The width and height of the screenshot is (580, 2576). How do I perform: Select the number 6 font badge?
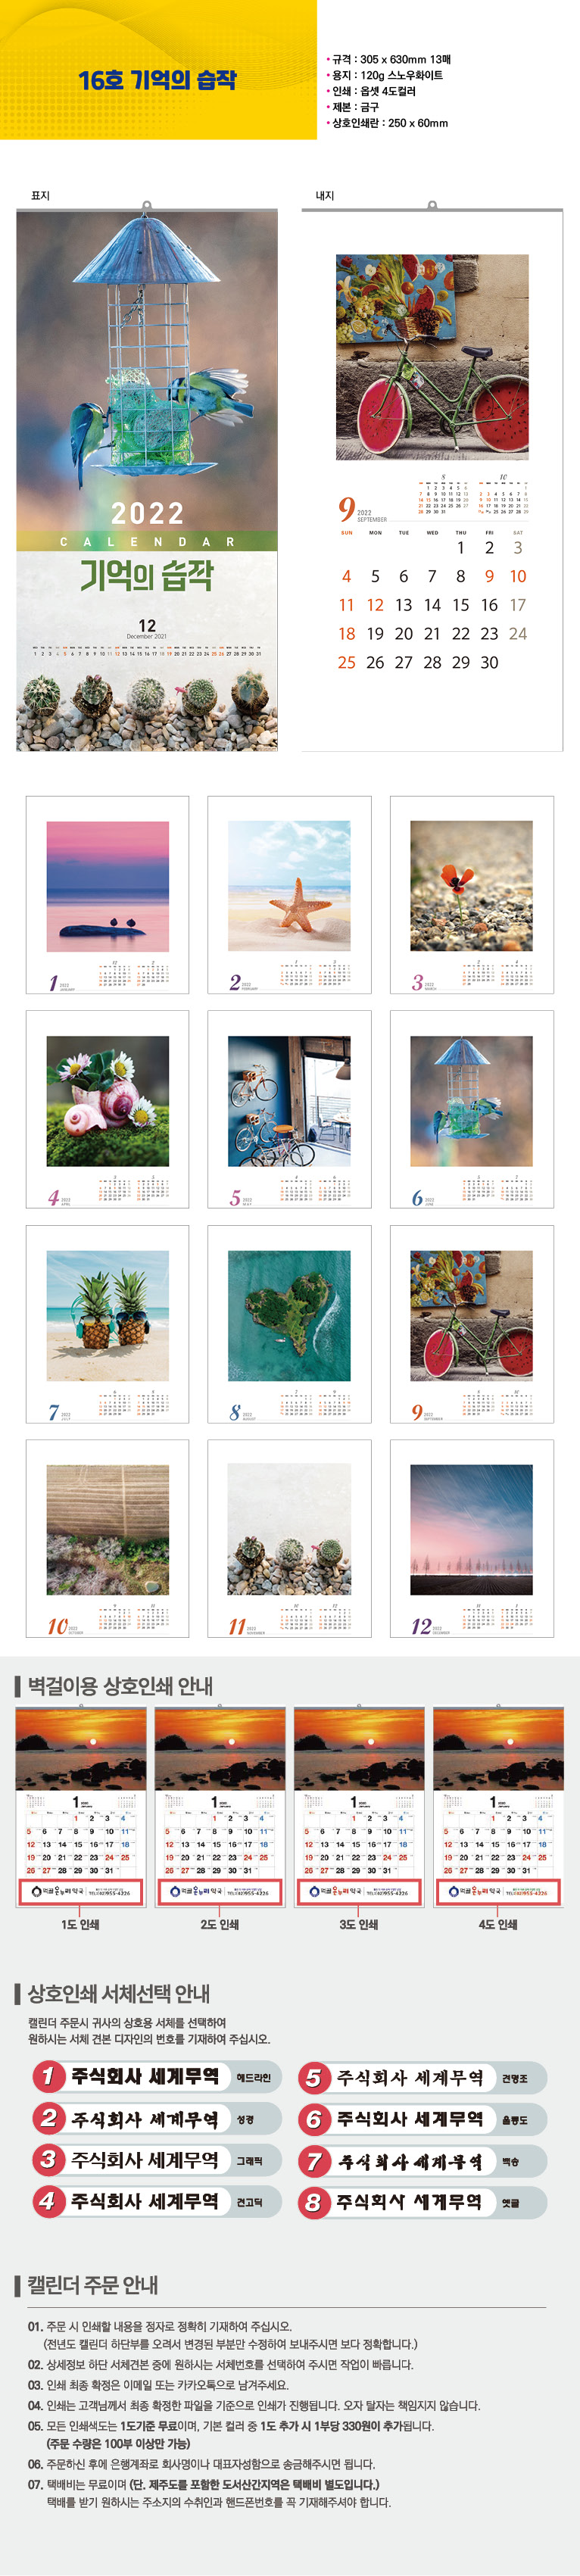click(x=422, y=2119)
